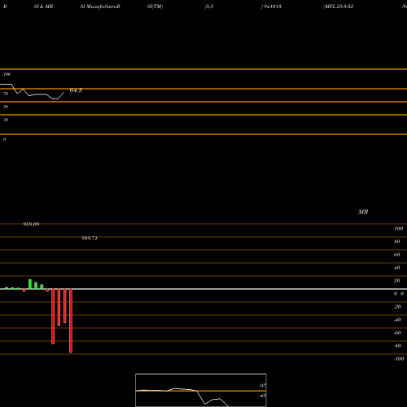The image size is (407, 407).
Task: Click the tallest green histogram bar
Action: click(x=30, y=284)
